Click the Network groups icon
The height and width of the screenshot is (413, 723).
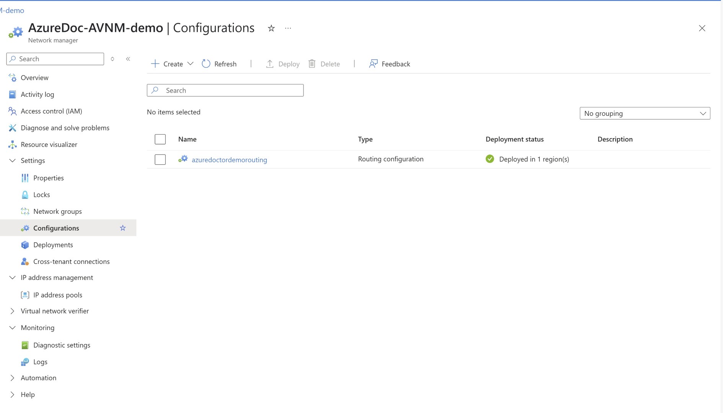point(25,211)
